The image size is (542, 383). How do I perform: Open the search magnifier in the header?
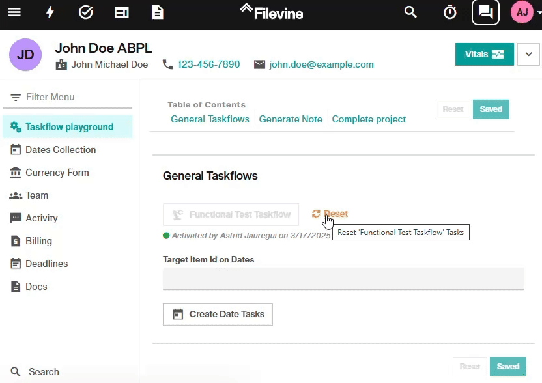pos(410,12)
